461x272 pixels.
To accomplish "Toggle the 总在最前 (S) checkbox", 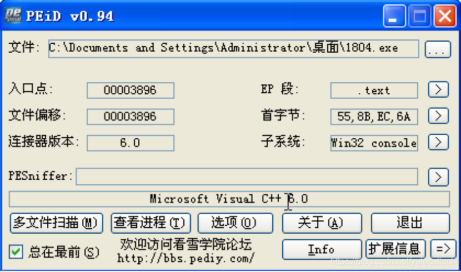I will (x=16, y=251).
